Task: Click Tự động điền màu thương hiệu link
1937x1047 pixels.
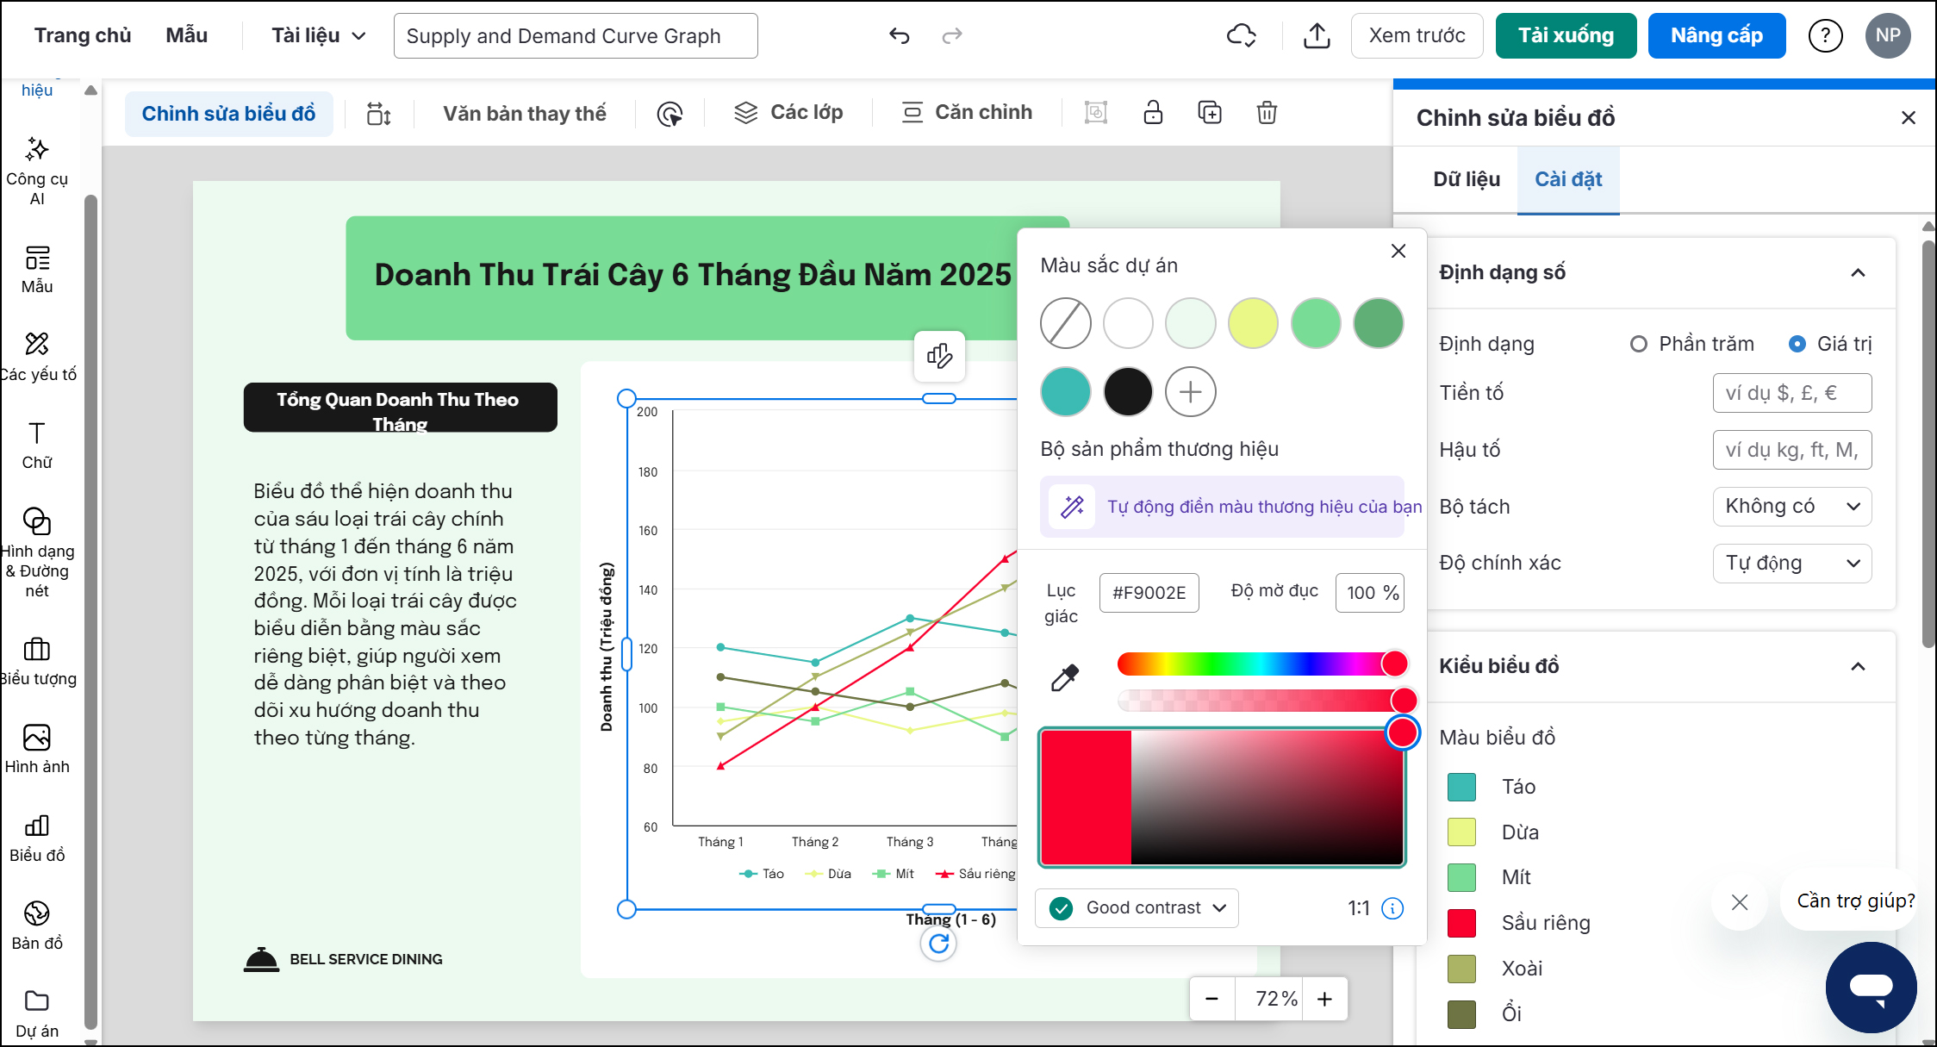Action: (1263, 507)
